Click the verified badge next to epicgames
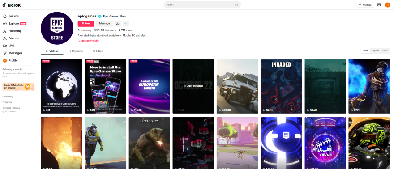 point(100,16)
